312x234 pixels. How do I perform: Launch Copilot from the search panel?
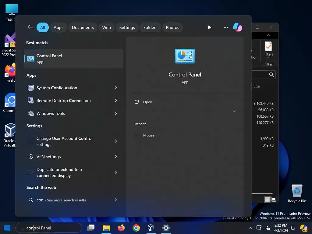pyautogui.click(x=238, y=27)
